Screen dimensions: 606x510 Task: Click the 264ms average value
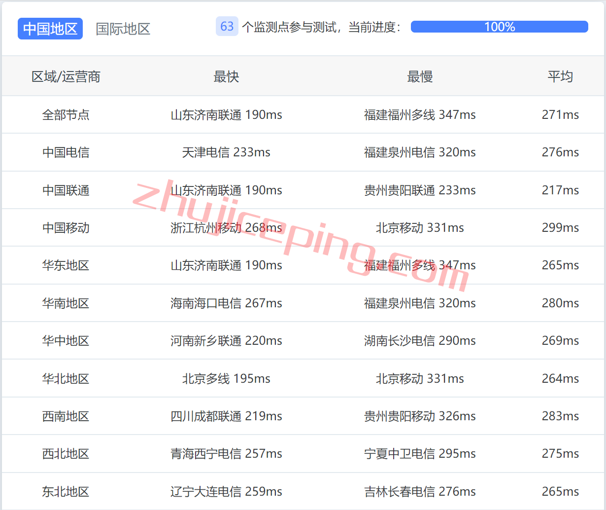pos(560,379)
